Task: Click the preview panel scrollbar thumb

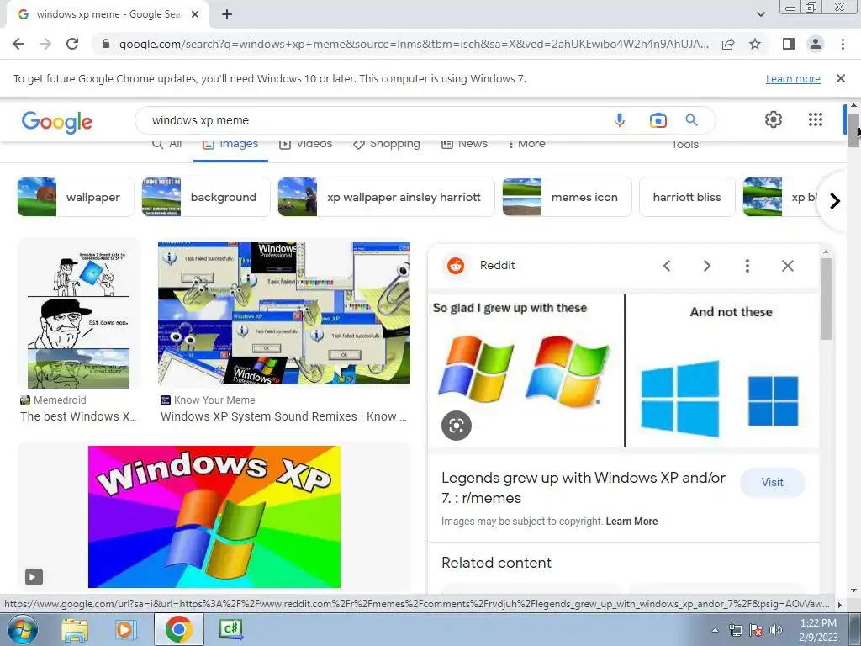Action: 826,299
